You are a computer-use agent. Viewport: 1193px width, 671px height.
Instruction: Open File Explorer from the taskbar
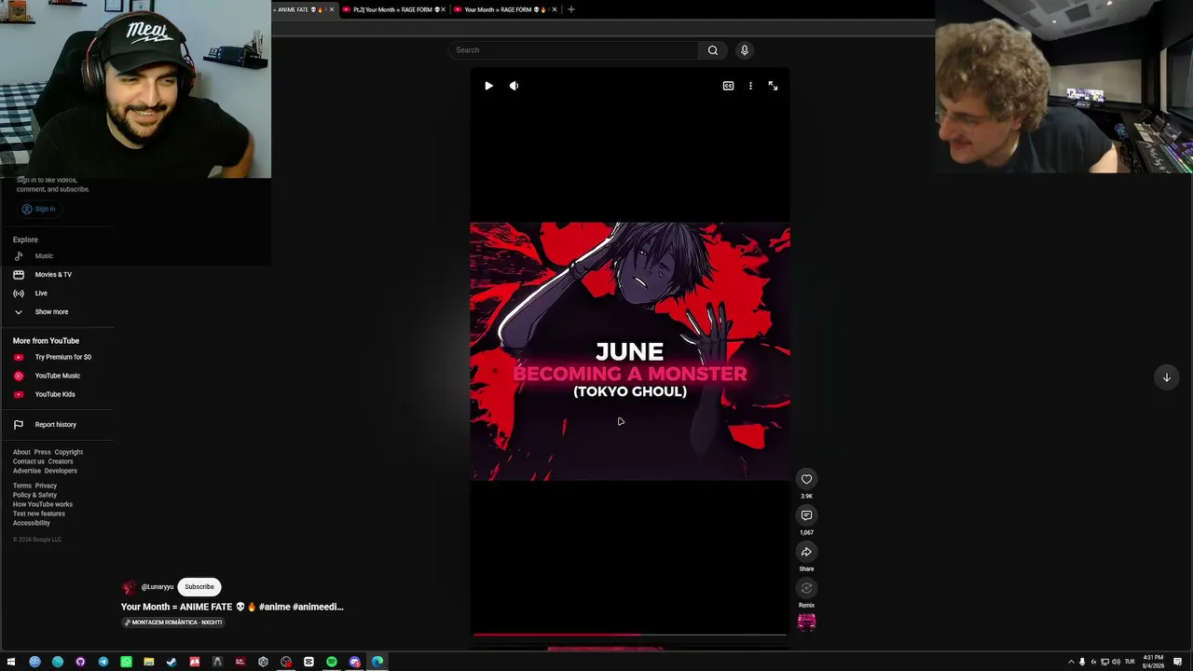pos(148,662)
